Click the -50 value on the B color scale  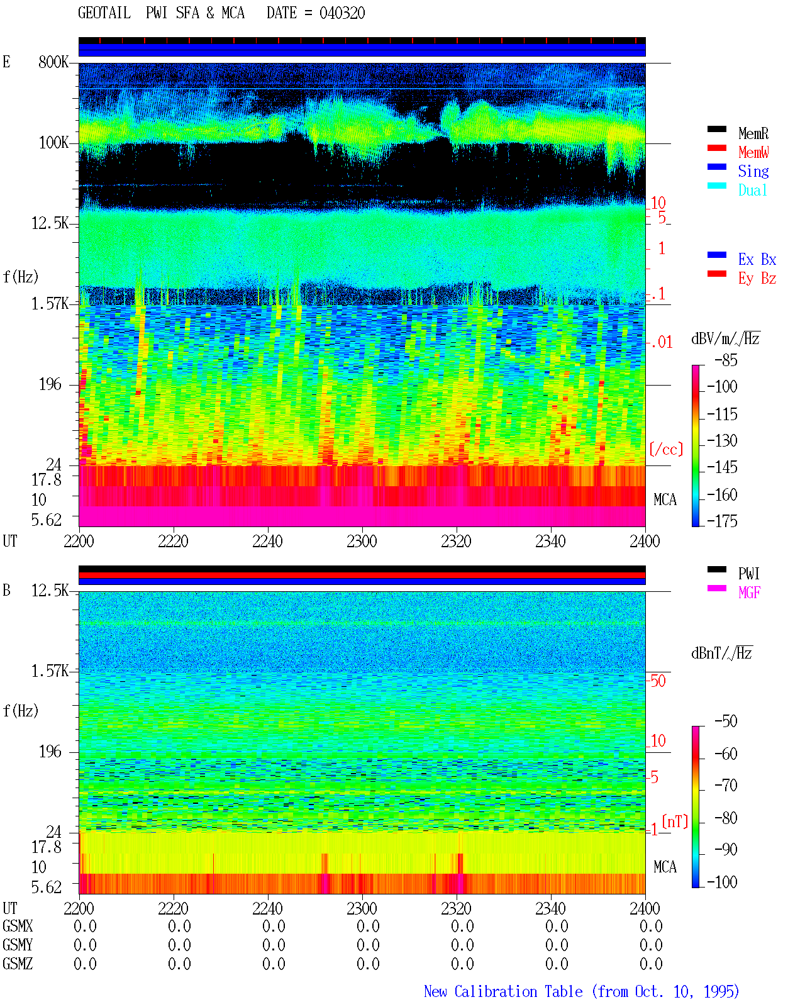pos(726,721)
